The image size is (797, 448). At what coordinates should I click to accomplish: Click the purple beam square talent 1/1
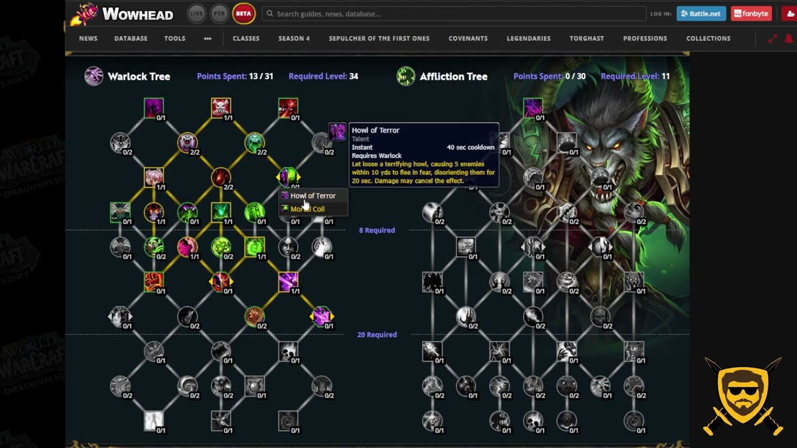point(288,282)
